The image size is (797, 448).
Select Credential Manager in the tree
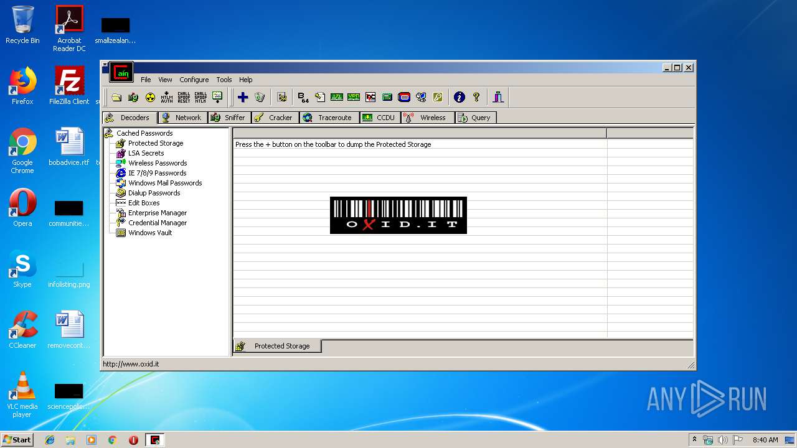pos(158,223)
